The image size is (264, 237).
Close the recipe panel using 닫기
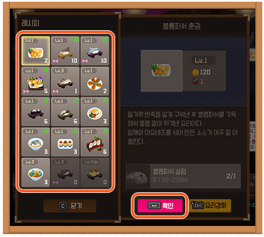point(70,206)
